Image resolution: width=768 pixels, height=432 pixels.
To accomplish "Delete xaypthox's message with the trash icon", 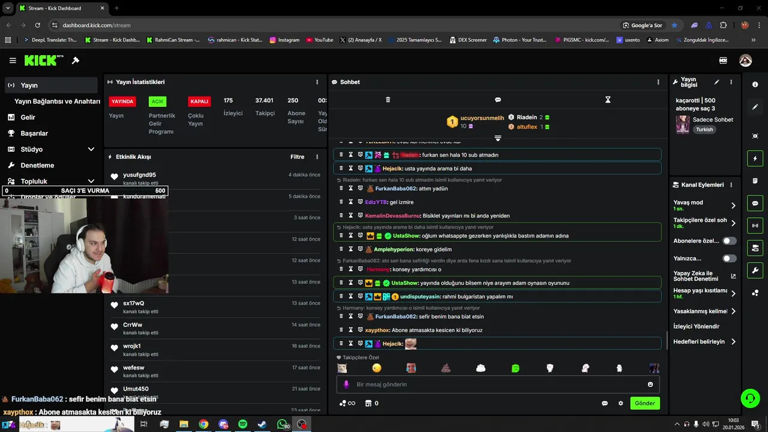I will [341, 330].
